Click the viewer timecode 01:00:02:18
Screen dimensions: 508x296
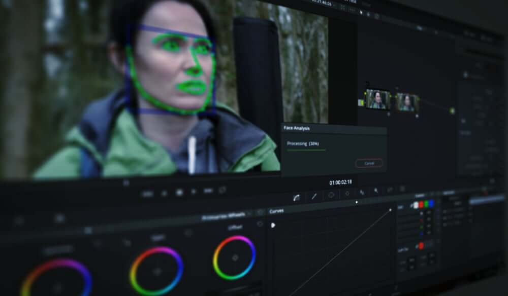(340, 182)
